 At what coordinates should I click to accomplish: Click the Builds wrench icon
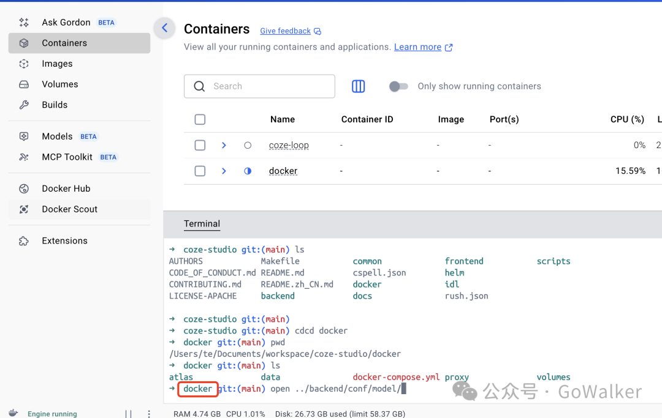pos(24,105)
